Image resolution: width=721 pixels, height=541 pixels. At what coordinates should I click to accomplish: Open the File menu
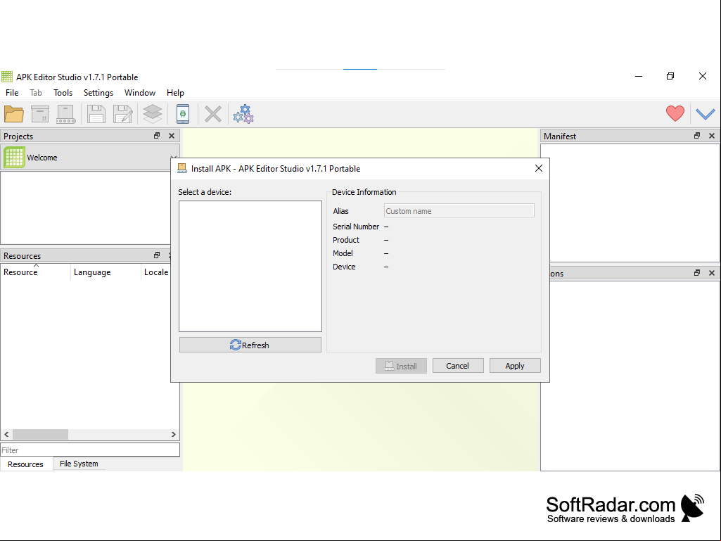pyautogui.click(x=12, y=92)
